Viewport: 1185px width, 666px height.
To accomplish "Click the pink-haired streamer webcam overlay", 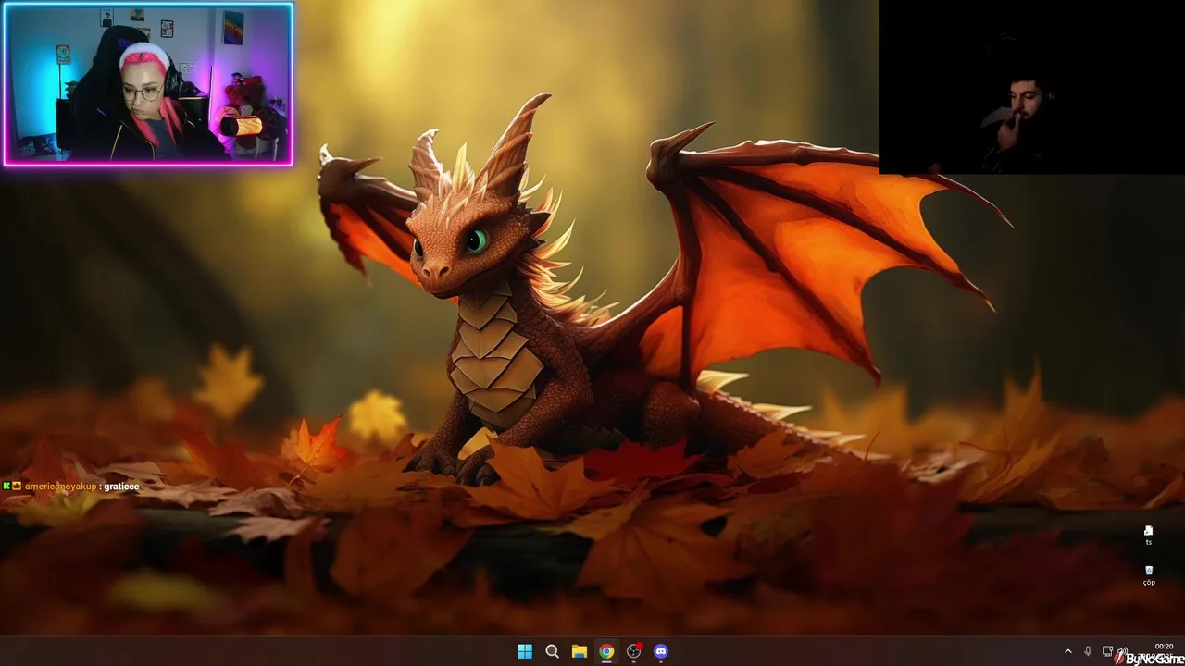I will click(148, 84).
